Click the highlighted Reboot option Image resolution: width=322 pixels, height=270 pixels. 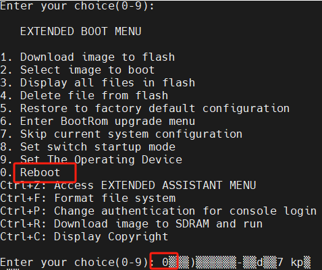pyautogui.click(x=40, y=173)
